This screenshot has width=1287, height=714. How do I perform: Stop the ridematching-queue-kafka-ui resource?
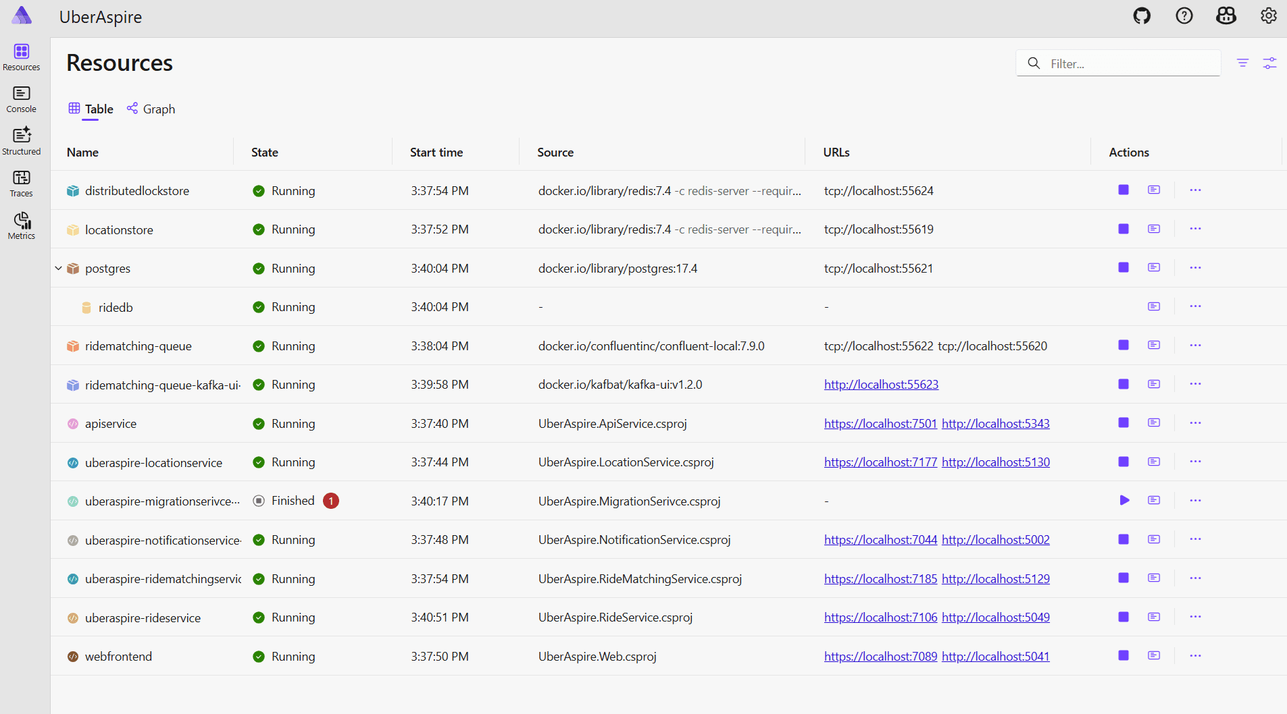(x=1124, y=384)
